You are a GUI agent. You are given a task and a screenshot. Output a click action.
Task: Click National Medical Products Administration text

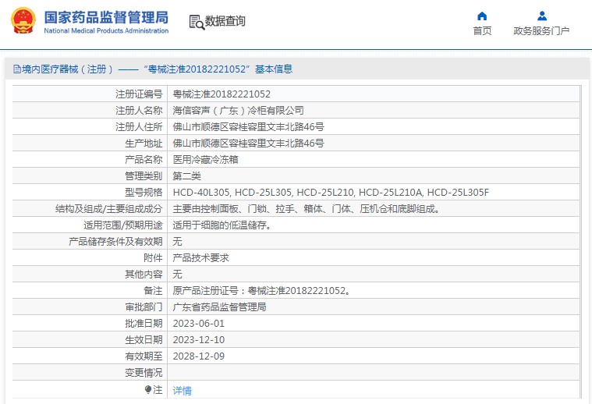pos(106,31)
